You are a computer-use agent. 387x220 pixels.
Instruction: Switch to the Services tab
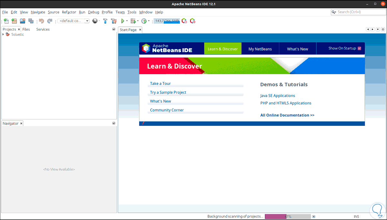pos(43,29)
